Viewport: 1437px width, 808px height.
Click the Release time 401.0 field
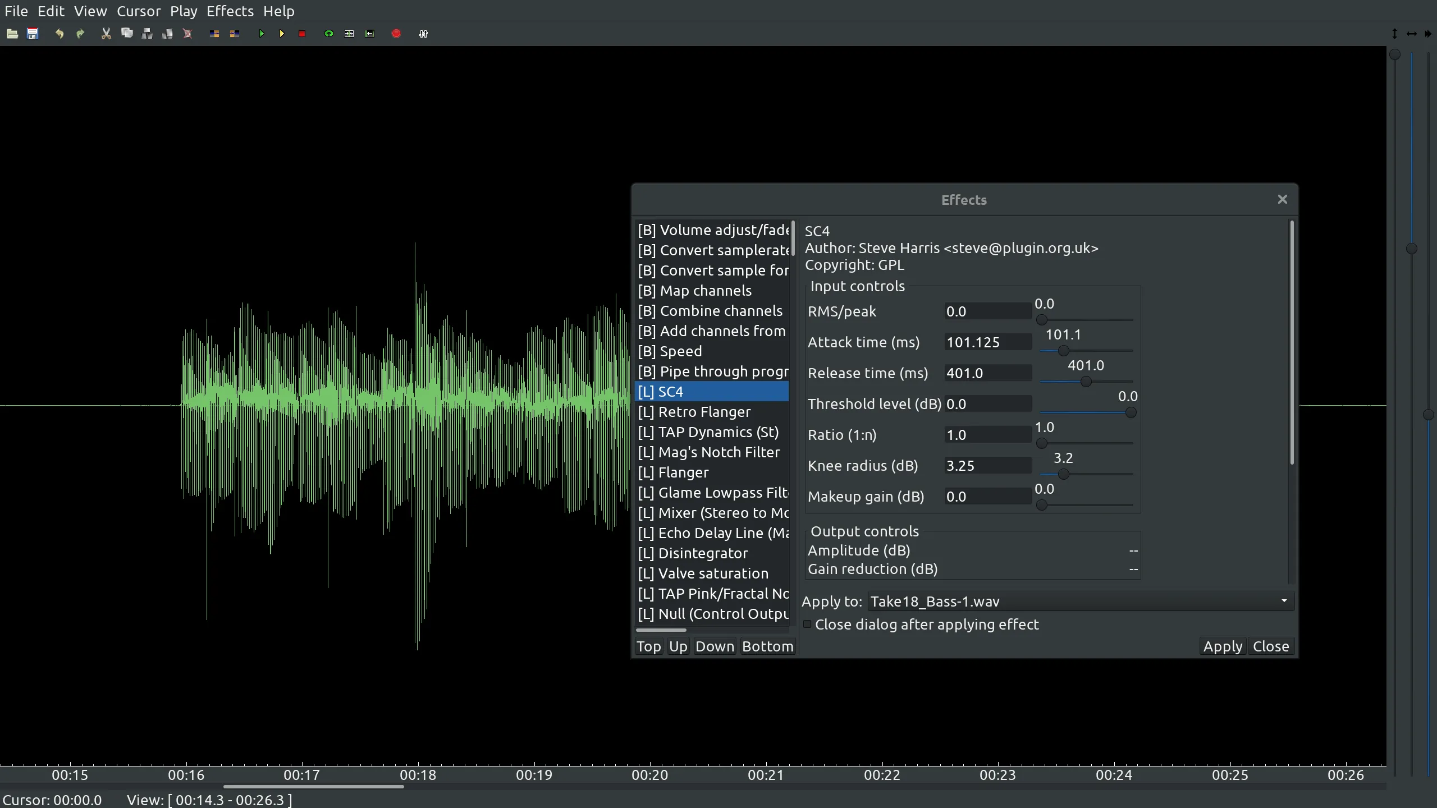click(x=988, y=373)
